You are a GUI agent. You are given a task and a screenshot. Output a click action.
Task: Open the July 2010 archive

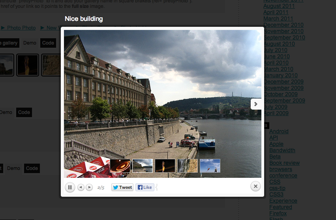(276, 50)
